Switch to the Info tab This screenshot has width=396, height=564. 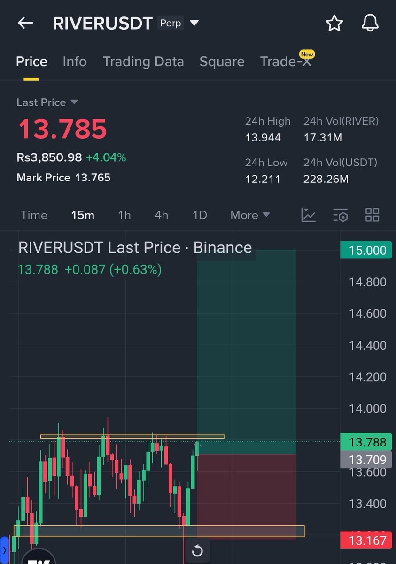click(75, 62)
